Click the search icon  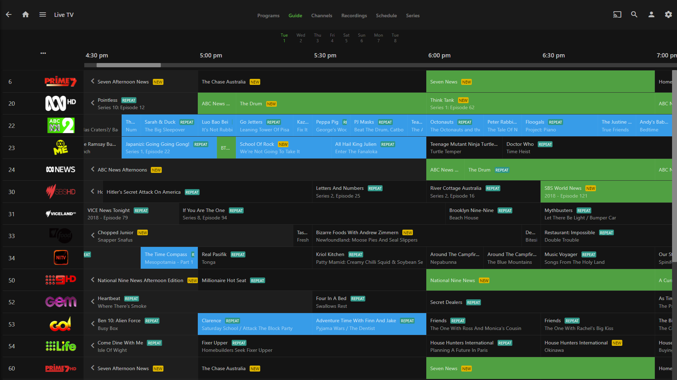click(x=634, y=14)
